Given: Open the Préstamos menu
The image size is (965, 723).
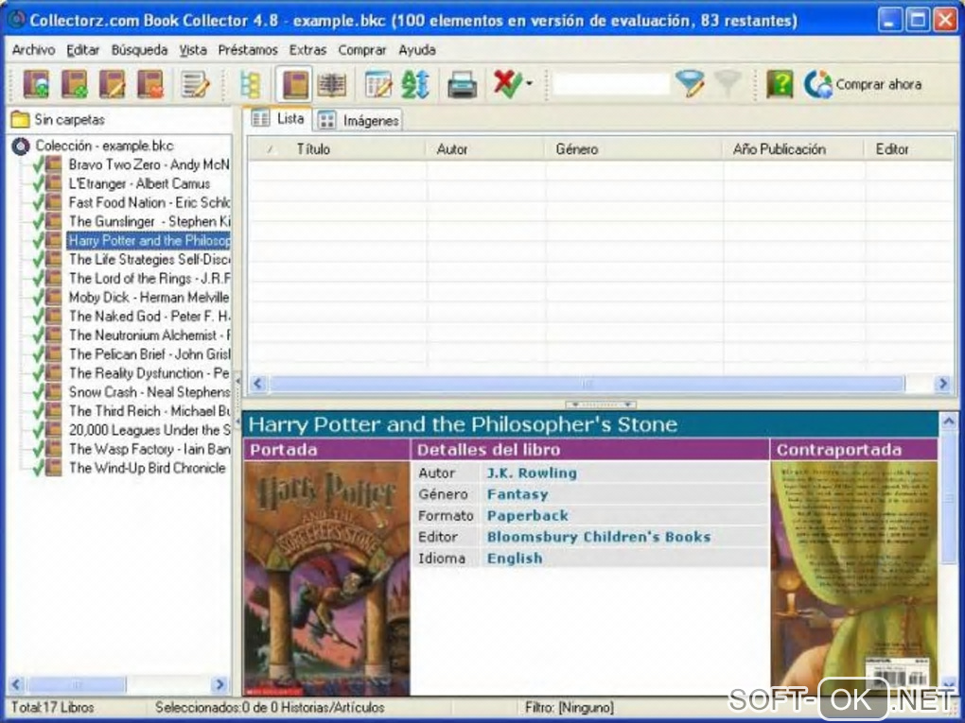Looking at the screenshot, I should pos(248,50).
